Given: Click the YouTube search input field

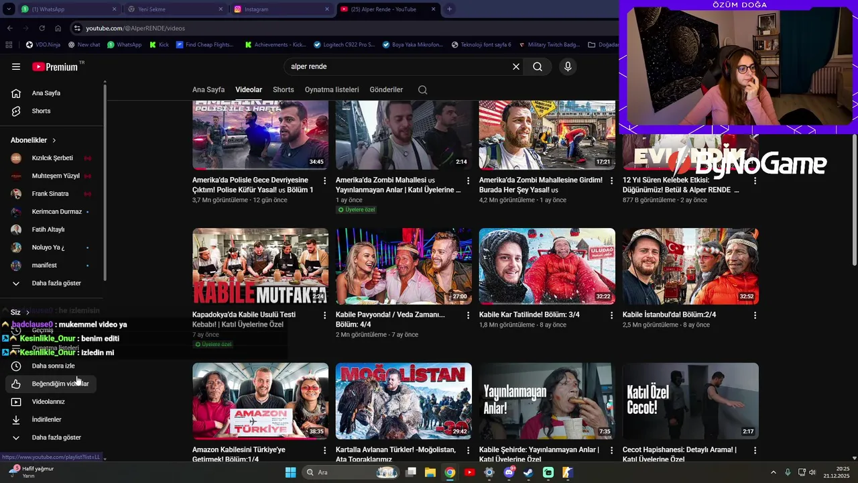Looking at the screenshot, I should click(x=399, y=66).
